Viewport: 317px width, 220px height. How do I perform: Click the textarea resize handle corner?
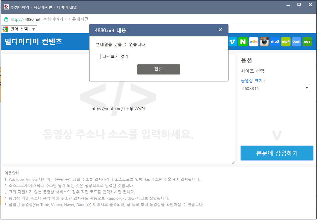pos(233,162)
